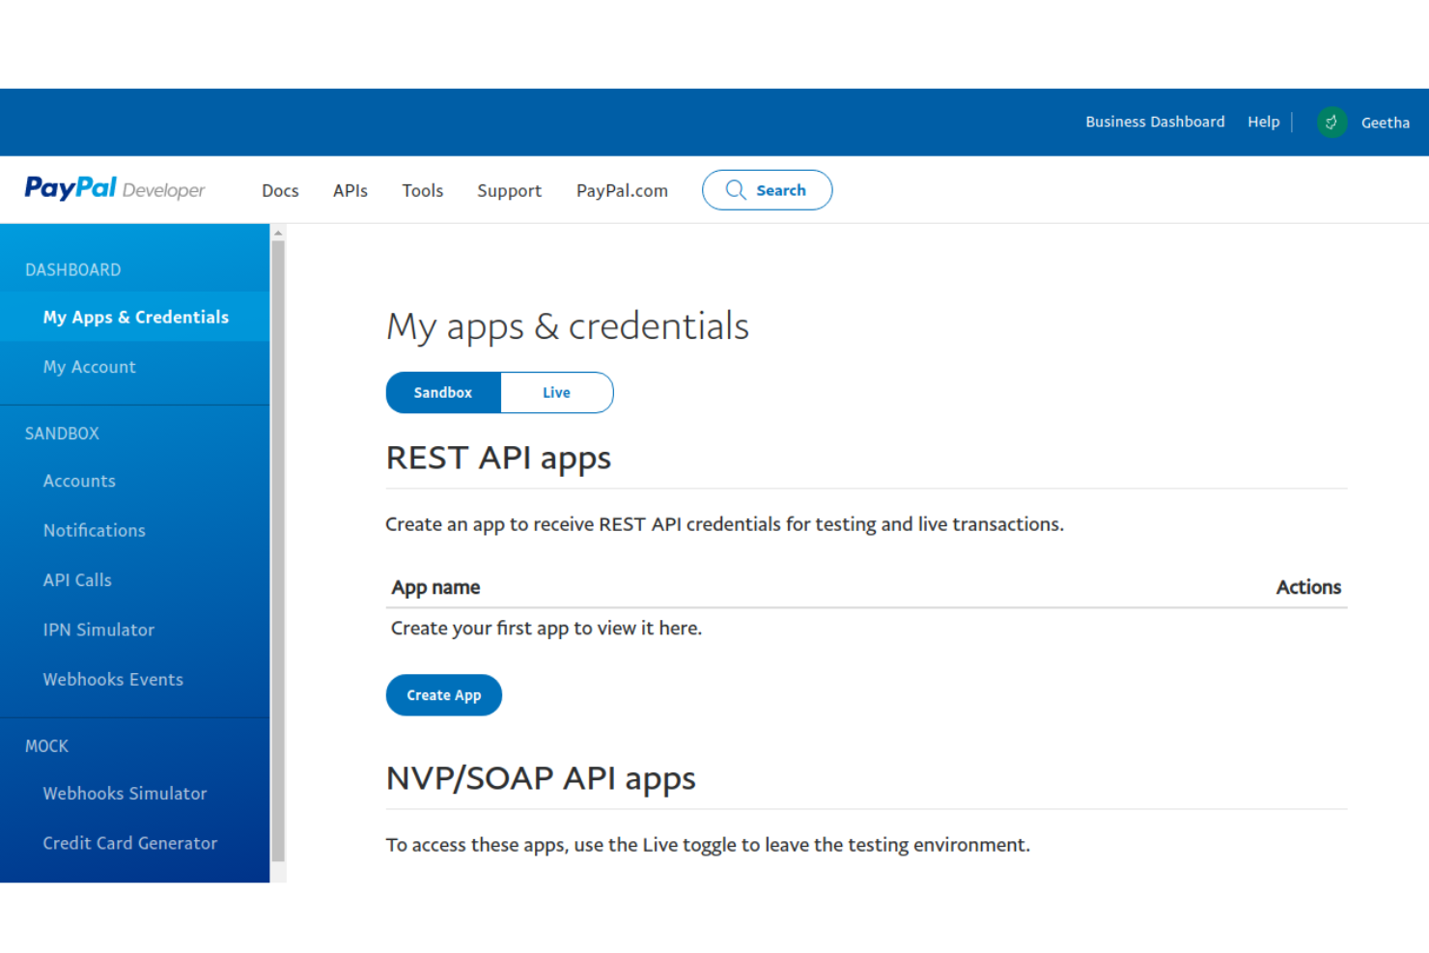Open the Search box
This screenshot has width=1429, height=953.
pyautogui.click(x=767, y=190)
